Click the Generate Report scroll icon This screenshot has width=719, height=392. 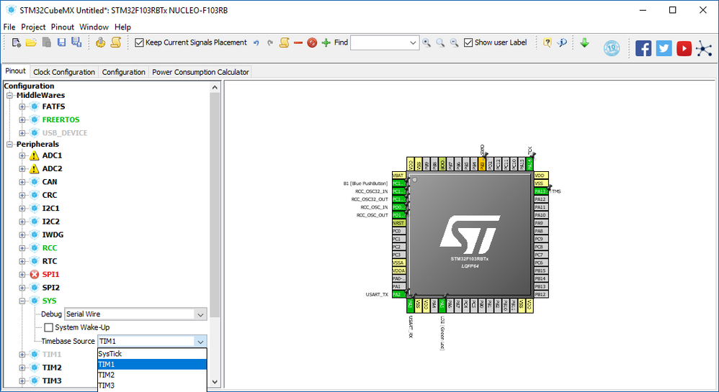tap(116, 42)
